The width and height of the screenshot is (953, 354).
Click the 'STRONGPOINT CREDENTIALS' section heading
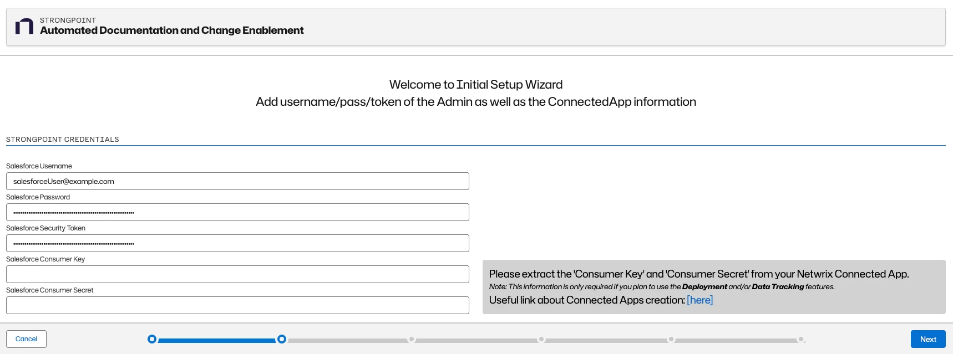63,140
